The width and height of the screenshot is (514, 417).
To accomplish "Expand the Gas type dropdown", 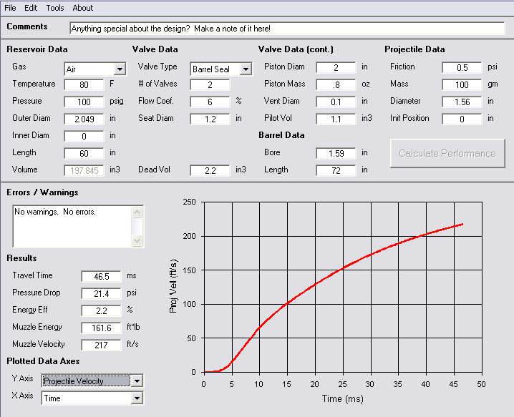I will point(120,69).
